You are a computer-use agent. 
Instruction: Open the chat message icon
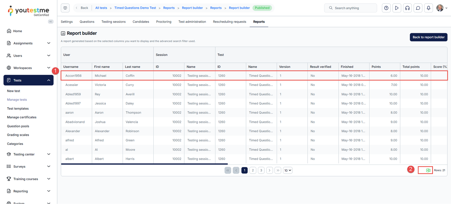pyautogui.click(x=418, y=8)
